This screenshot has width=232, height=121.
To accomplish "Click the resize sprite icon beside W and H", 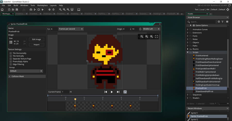I will click(11, 42).
